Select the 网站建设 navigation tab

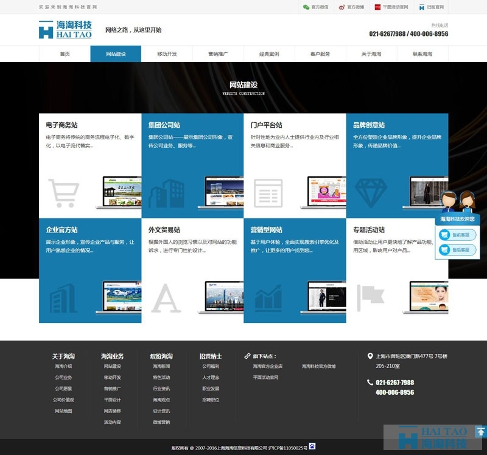(x=116, y=54)
